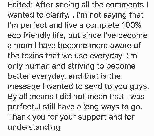The image size is (154, 136).
Task: Click the word "long" in "long ways"
Action: 91,107
